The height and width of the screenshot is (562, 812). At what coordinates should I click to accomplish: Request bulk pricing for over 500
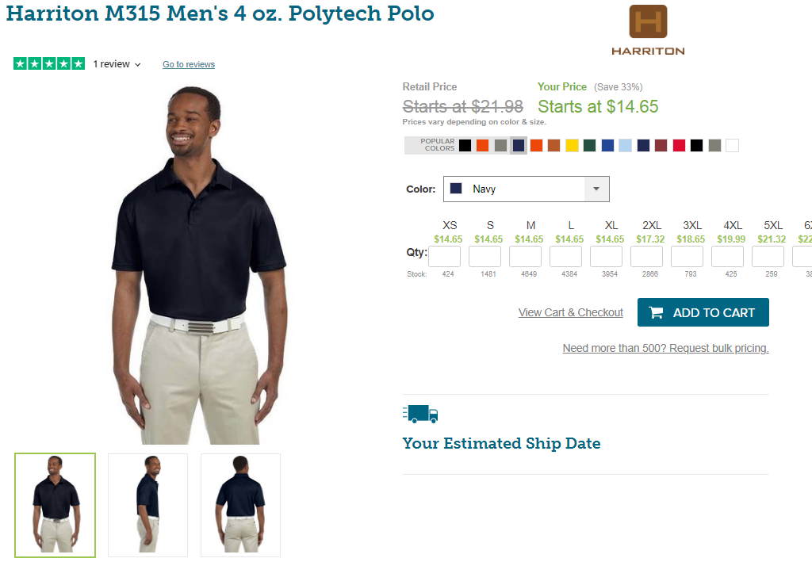665,348
